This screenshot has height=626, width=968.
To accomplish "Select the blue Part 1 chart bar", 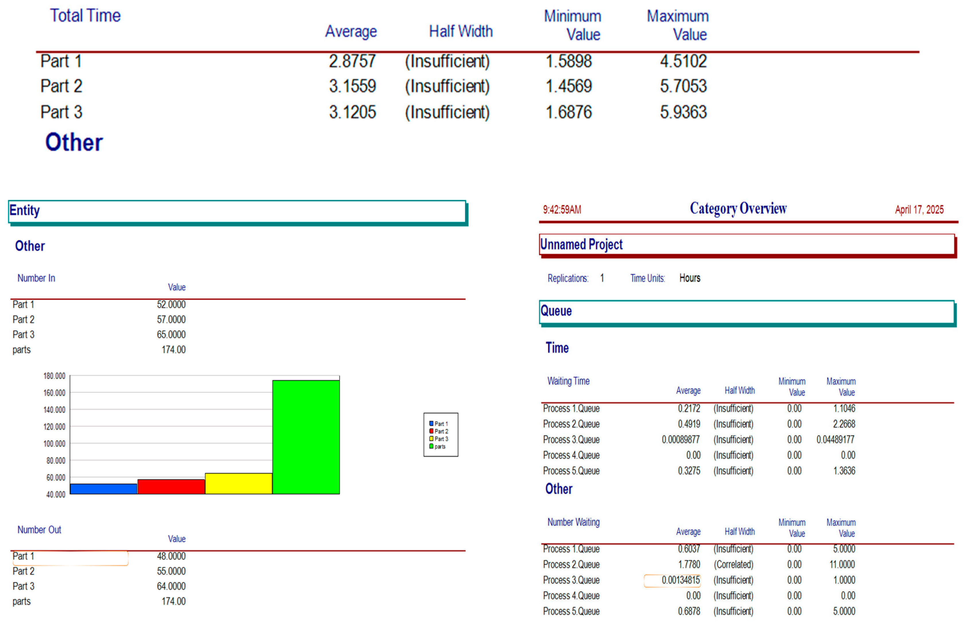I will pyautogui.click(x=103, y=489).
